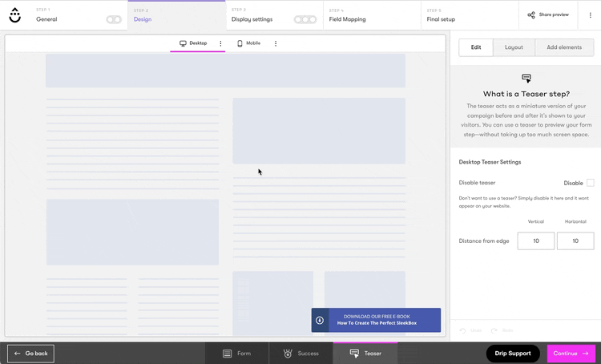Viewport: 601px width, 364px height.
Task: Check the Disable teaser checkbox
Action: (591, 183)
